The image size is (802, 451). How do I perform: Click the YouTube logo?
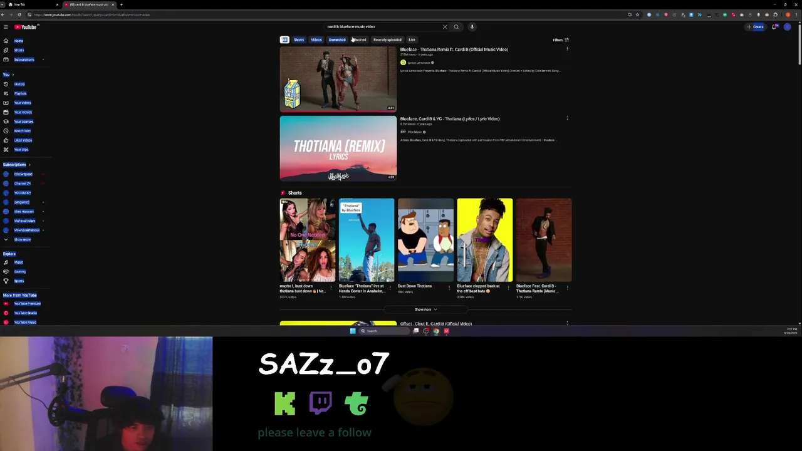26,27
